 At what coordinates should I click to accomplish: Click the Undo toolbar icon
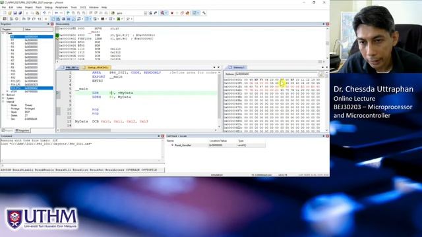coord(44,13)
